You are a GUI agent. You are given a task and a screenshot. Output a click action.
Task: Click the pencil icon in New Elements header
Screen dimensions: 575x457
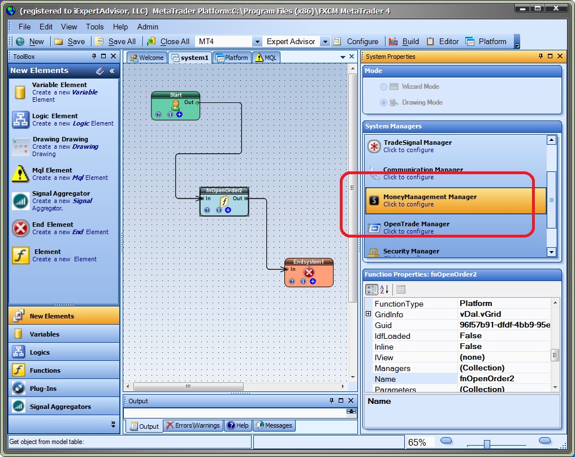(100, 71)
